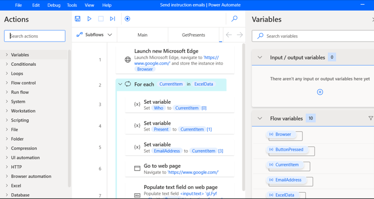Start the recorder with the circle icon

pyautogui.click(x=127, y=18)
